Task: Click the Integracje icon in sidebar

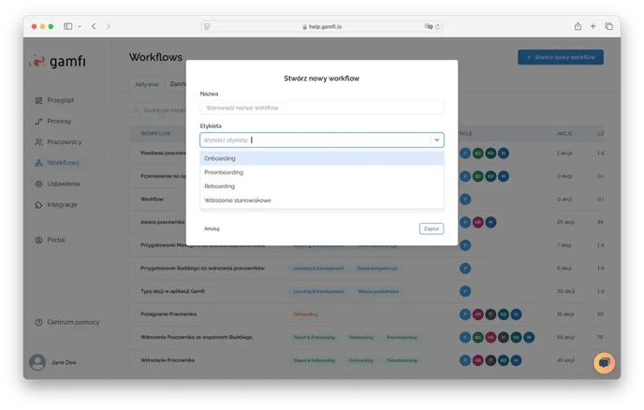Action: (x=38, y=204)
